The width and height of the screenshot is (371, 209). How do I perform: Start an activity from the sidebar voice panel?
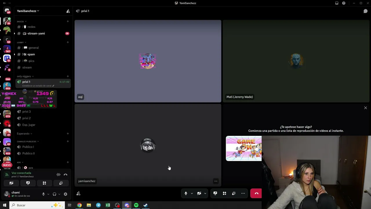pos(44,183)
